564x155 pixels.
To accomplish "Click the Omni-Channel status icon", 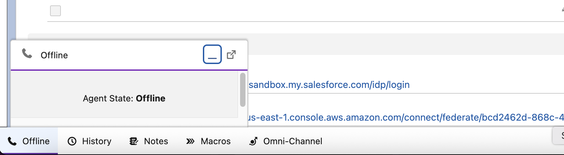I will coord(254,141).
